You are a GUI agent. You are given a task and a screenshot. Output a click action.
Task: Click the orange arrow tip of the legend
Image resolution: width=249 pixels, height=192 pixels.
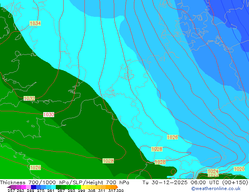click(117, 187)
